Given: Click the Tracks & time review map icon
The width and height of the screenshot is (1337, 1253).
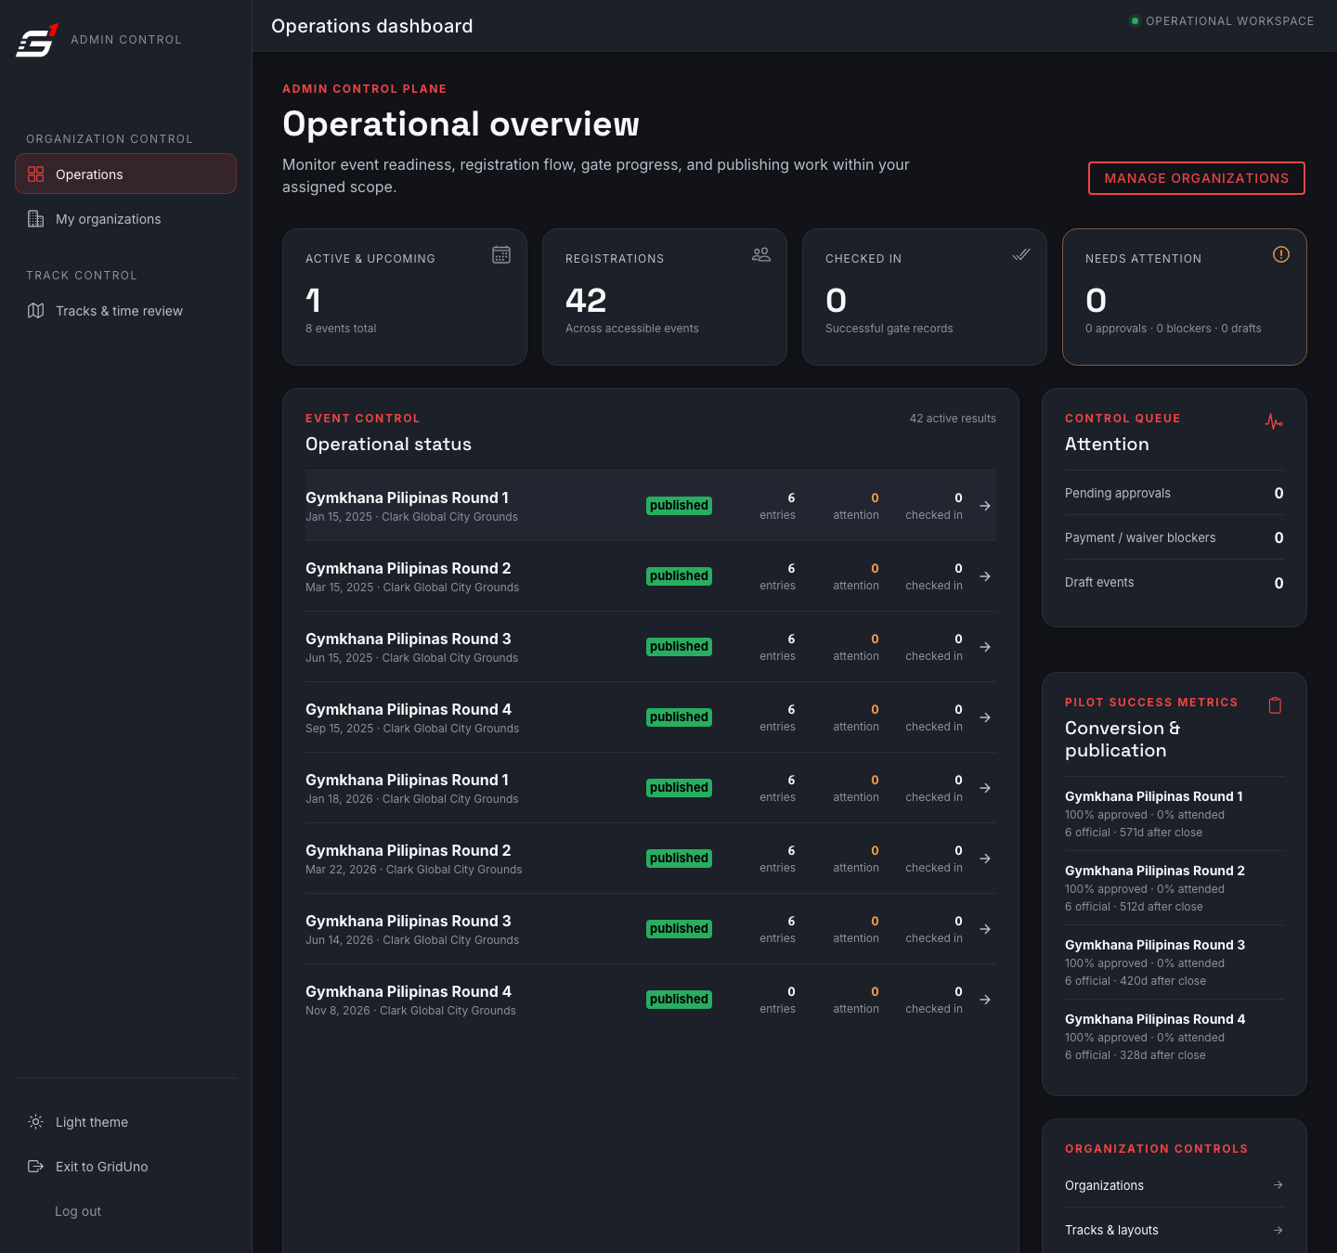Looking at the screenshot, I should coord(36,311).
